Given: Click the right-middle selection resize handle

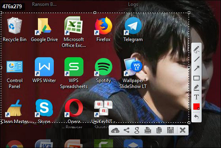Looking at the screenshot, I should pyautogui.click(x=189, y=67).
